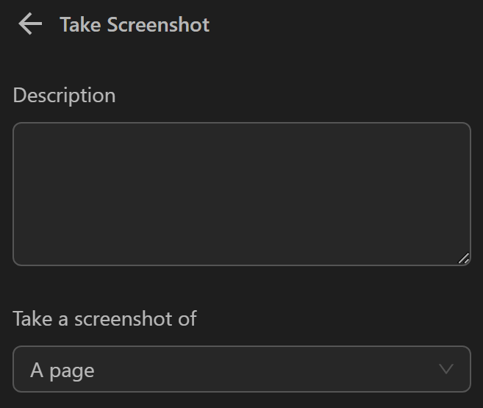Place cursor in the Description input

pos(241,193)
